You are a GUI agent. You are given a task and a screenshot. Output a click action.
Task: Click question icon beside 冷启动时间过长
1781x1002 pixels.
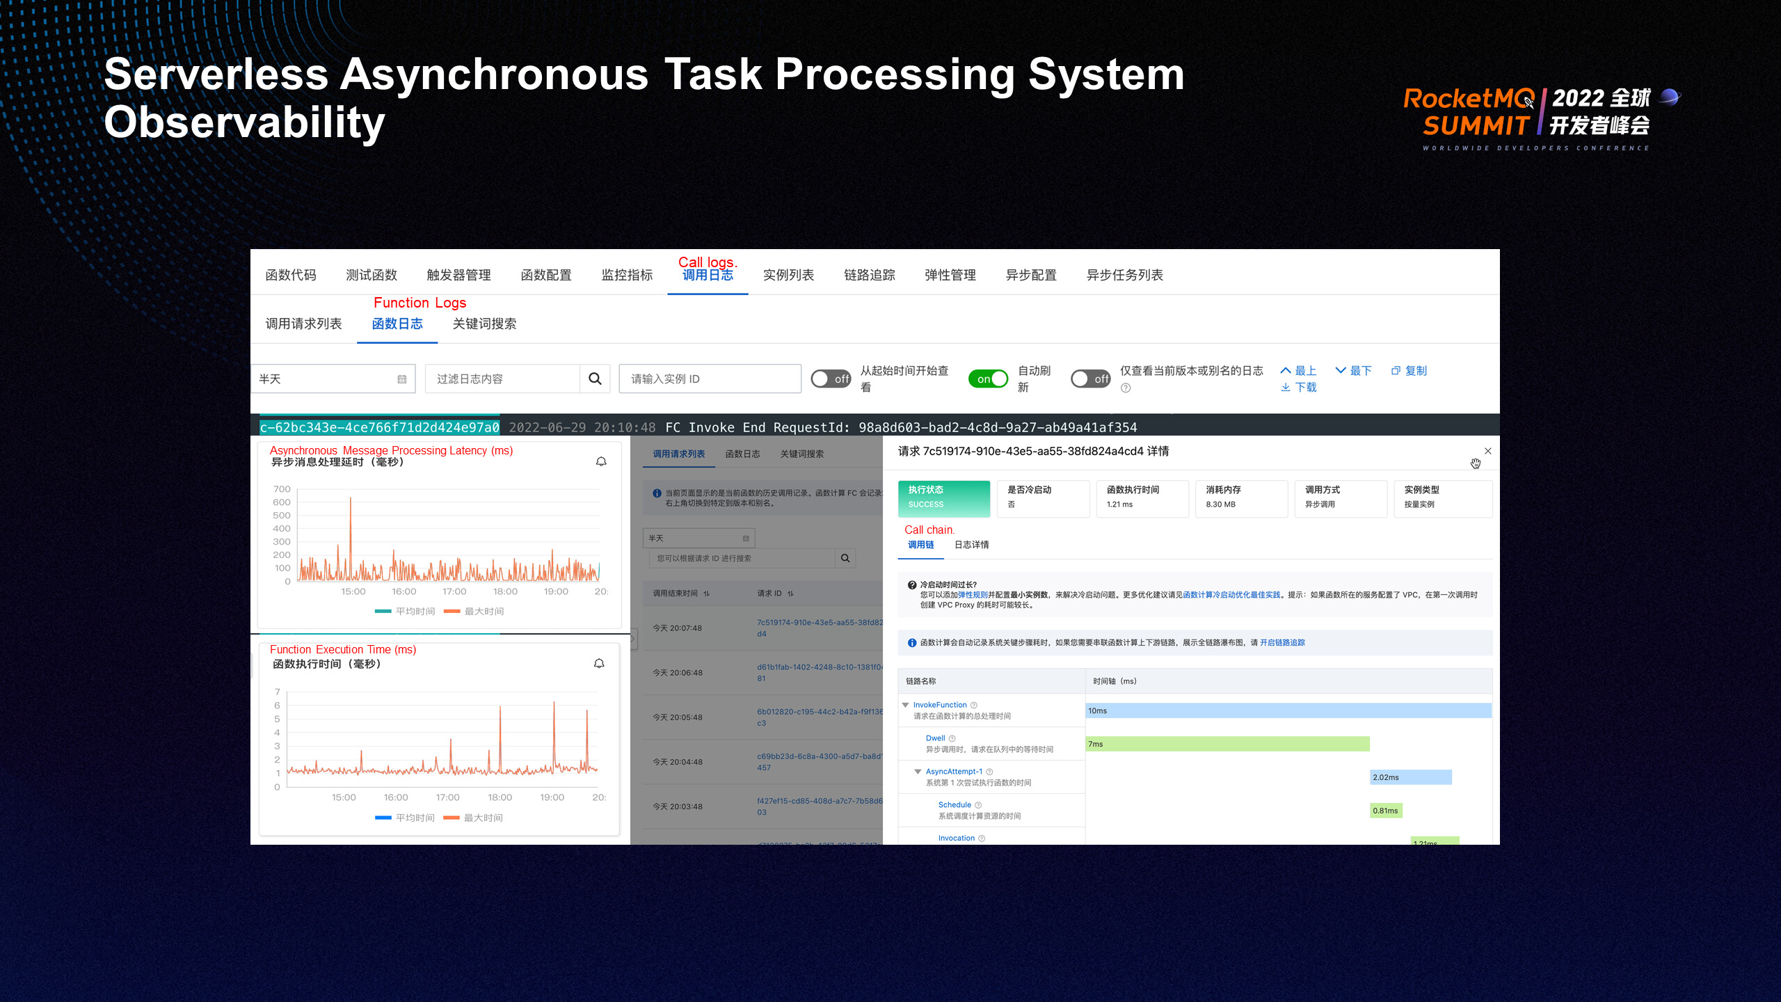(912, 585)
